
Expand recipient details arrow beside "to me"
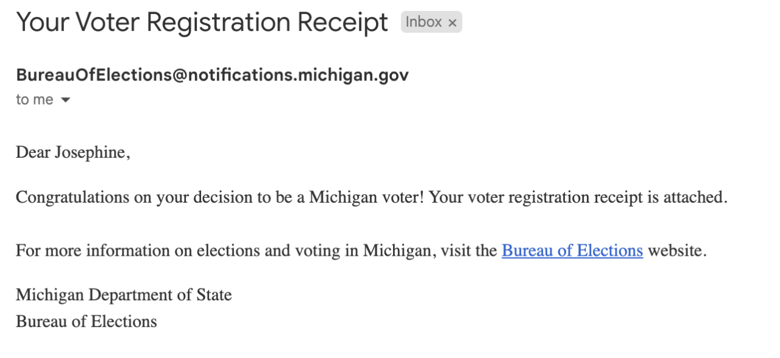tap(66, 100)
